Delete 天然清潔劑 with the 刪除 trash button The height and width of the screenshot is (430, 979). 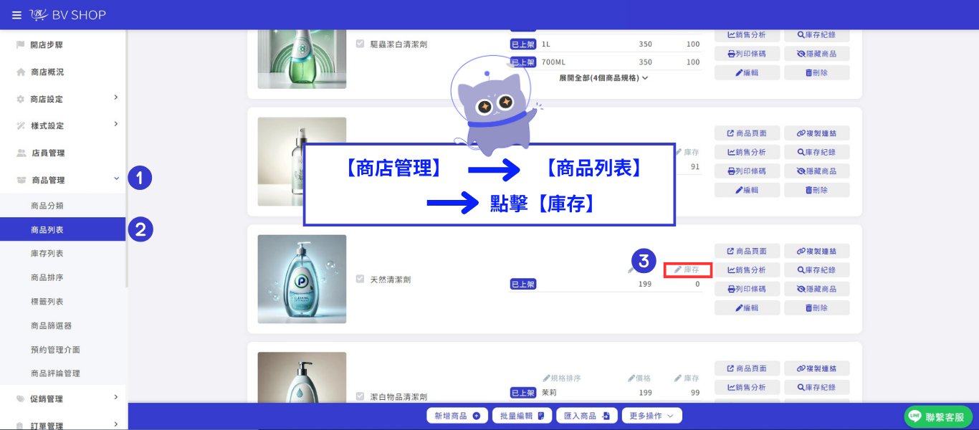(816, 308)
